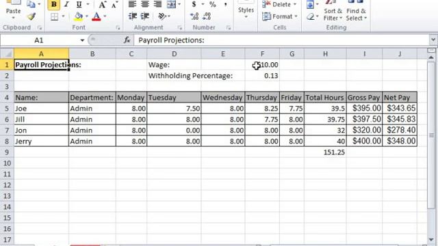Select Jon's Tuesday 0.00 cell
This screenshot has height=246, width=438.
click(174, 131)
